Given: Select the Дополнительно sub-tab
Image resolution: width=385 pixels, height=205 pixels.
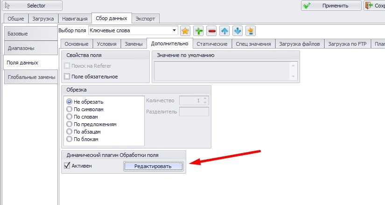Looking at the screenshot, I should tap(170, 43).
